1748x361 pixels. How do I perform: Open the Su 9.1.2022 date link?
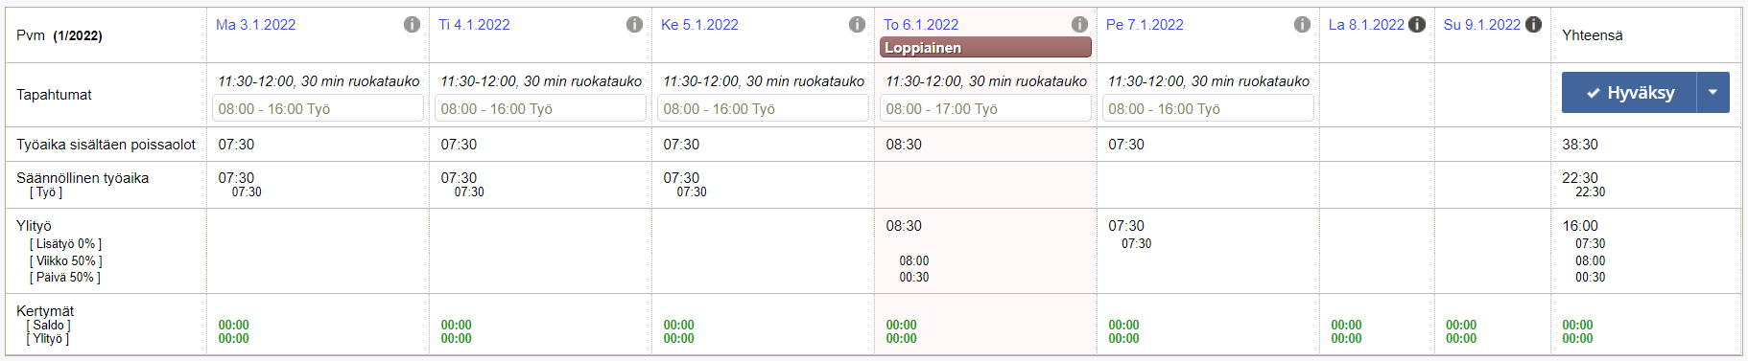[x=1482, y=25]
